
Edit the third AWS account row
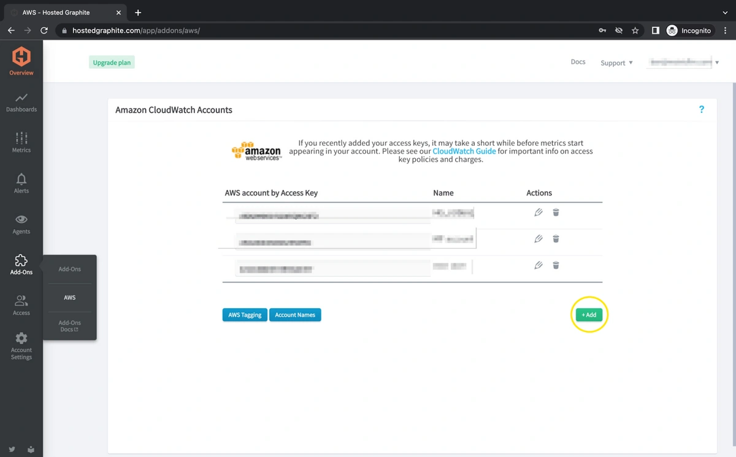(x=539, y=265)
